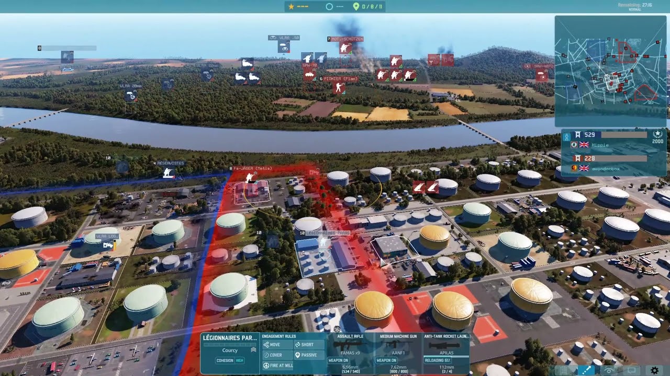Select the VLRA .50 unit icon
The image size is (670, 376).
284,47
